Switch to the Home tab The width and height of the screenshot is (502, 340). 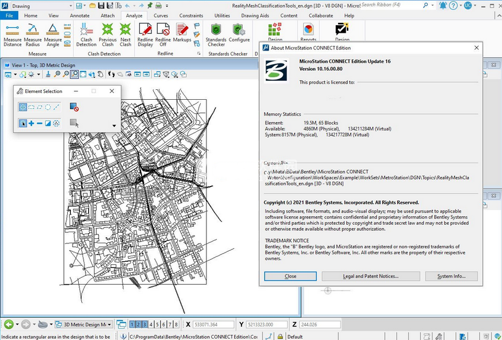31,15
